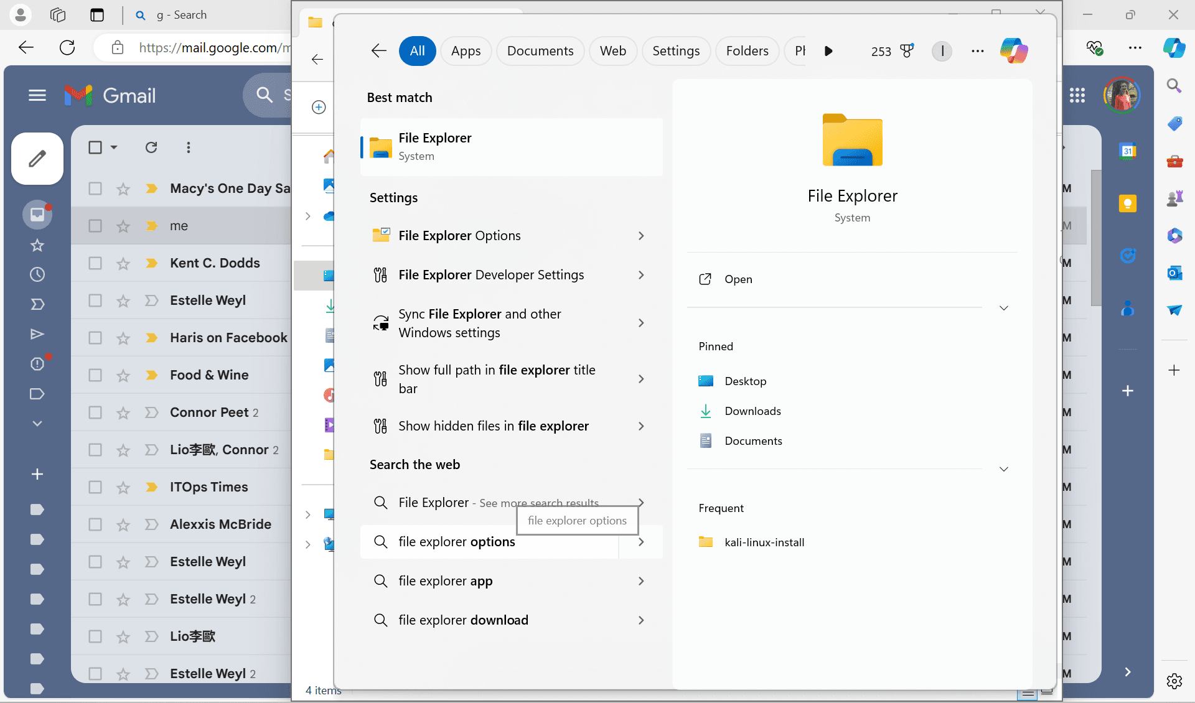Toggle importance marker on ITOps Times email

(151, 487)
